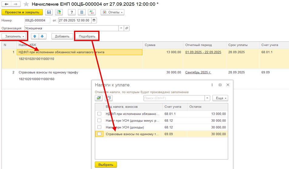
Task: Tick the НДФЛ tax checkbox
Action: coord(99,114)
